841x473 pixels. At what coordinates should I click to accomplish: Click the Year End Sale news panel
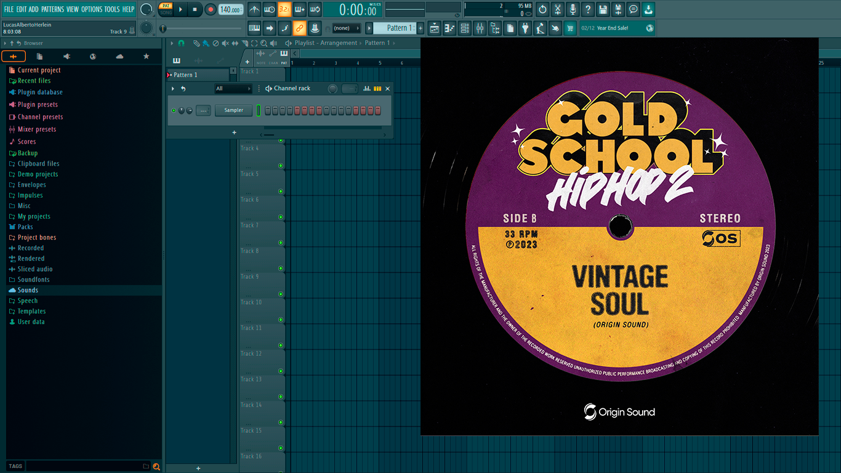(x=617, y=28)
